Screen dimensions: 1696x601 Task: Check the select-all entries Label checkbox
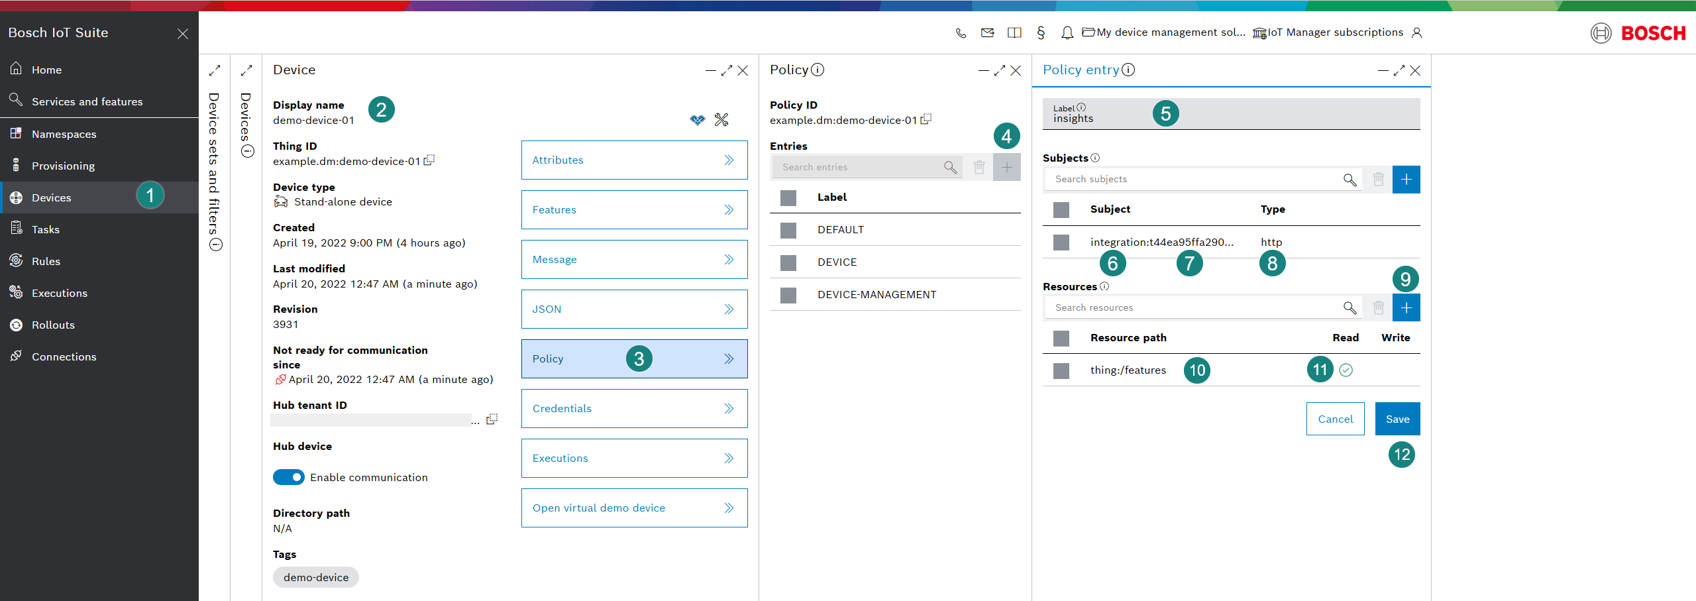[788, 197]
